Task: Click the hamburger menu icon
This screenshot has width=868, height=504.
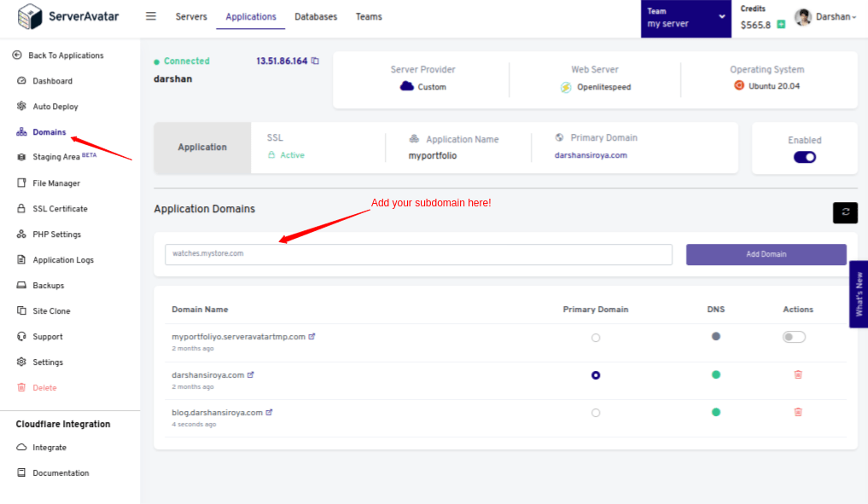Action: [x=150, y=16]
